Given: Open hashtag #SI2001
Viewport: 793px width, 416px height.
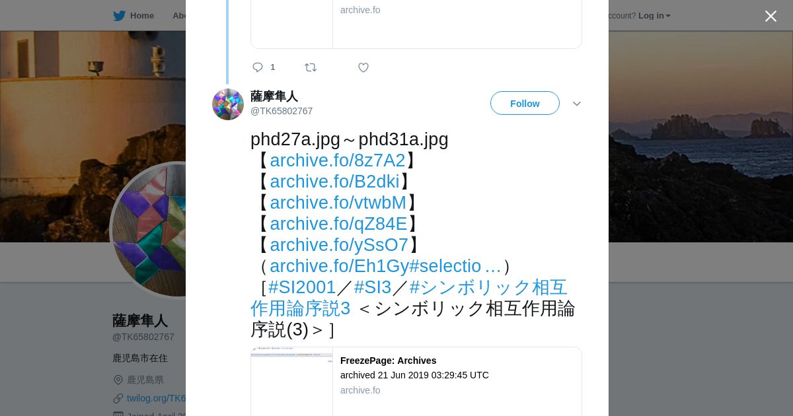Looking at the screenshot, I should pos(302,287).
